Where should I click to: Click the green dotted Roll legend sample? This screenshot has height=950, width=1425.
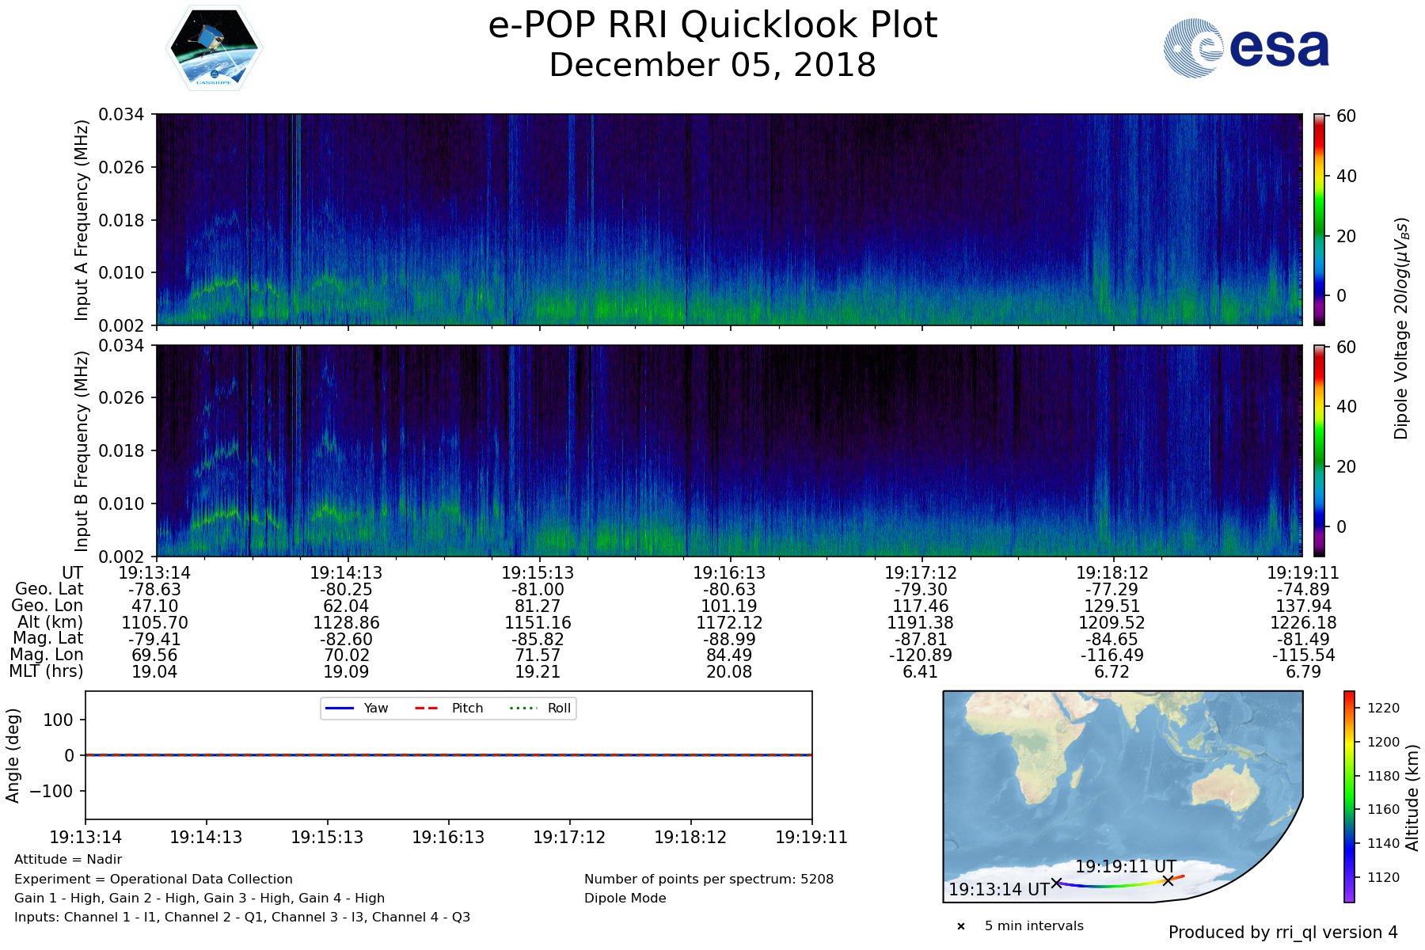[x=522, y=709]
